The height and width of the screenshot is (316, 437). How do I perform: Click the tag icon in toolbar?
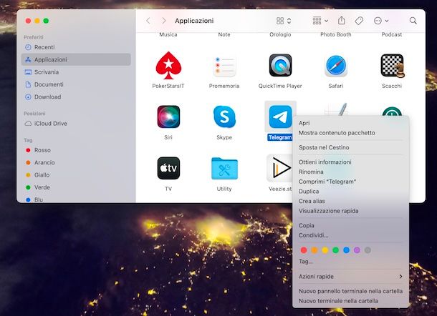pyautogui.click(x=359, y=21)
